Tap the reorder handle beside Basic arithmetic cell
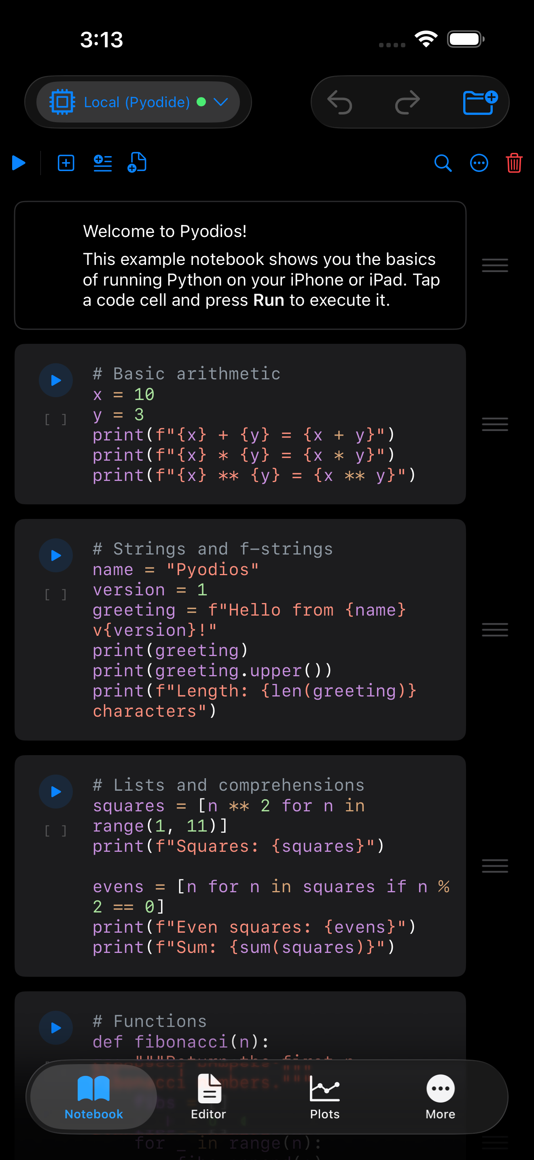Viewport: 534px width, 1160px height. (495, 424)
